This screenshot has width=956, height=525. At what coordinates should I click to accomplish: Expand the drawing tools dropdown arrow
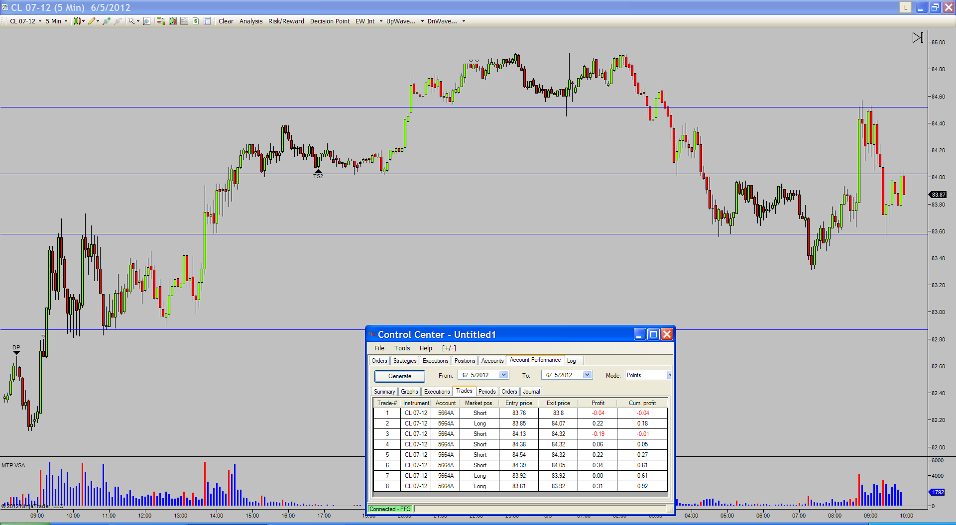(98, 21)
